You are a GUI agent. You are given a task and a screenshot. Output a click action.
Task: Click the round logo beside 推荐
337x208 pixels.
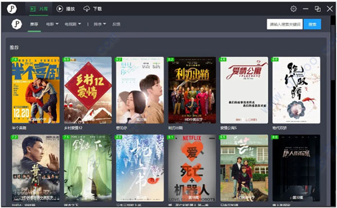pos(16,24)
